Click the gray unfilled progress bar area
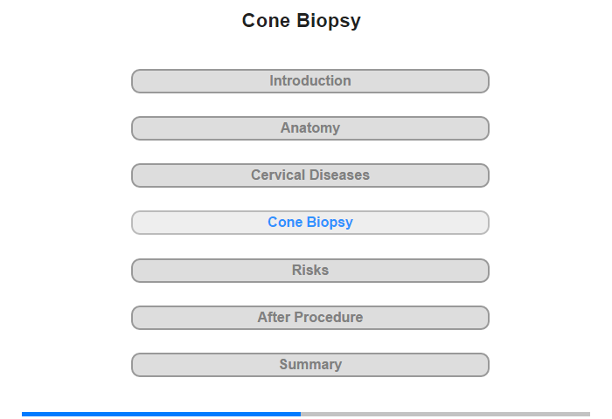The image size is (612, 419). coord(446,414)
